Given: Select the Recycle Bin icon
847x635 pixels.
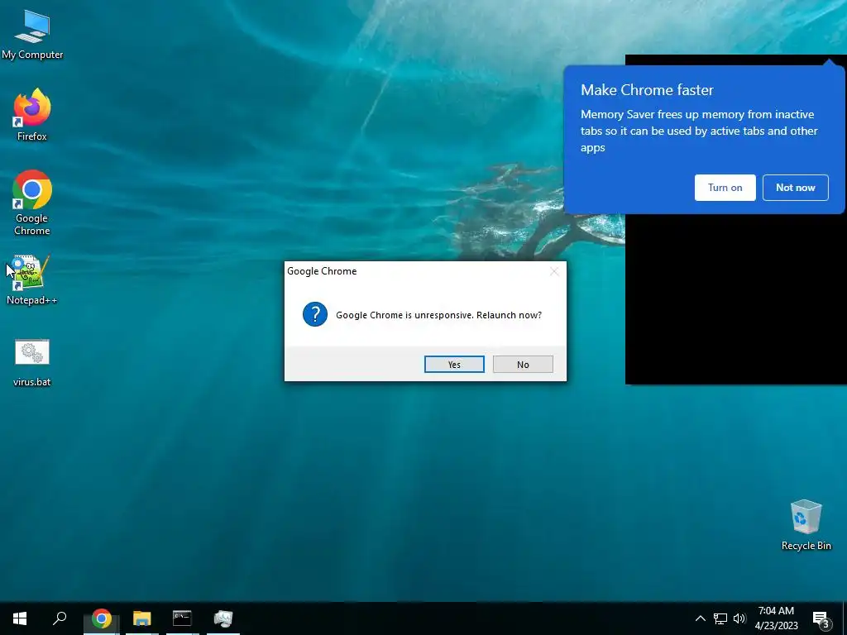Looking at the screenshot, I should [x=806, y=525].
